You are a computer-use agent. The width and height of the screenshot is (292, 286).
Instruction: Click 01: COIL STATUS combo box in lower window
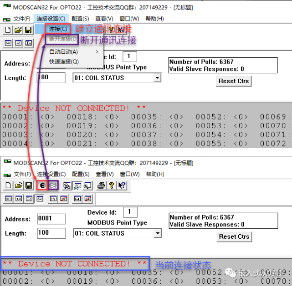pyautogui.click(x=117, y=233)
